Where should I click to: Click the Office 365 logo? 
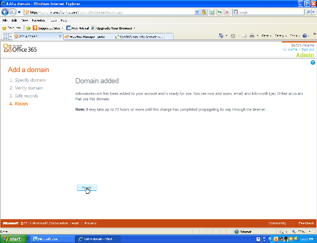pyautogui.click(x=20, y=48)
